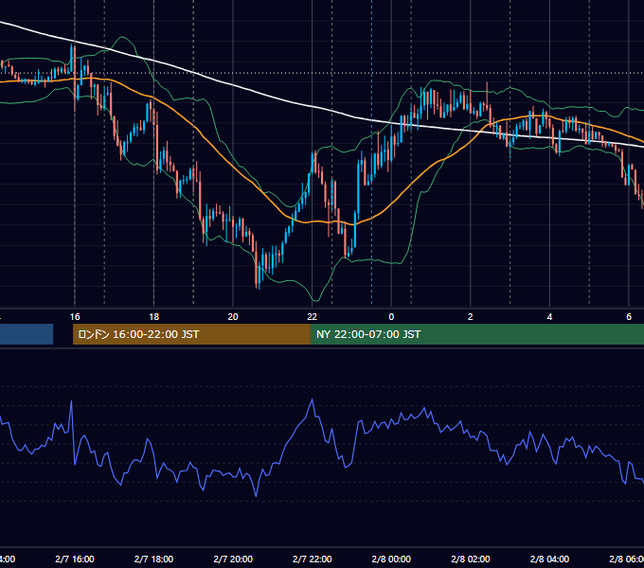The width and height of the screenshot is (644, 568).
Task: Click the '6' hour label on price chart axis
Action: pos(629,317)
